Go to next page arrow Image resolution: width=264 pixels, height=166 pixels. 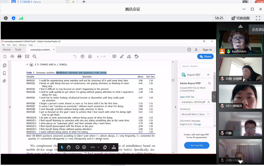(90, 56)
